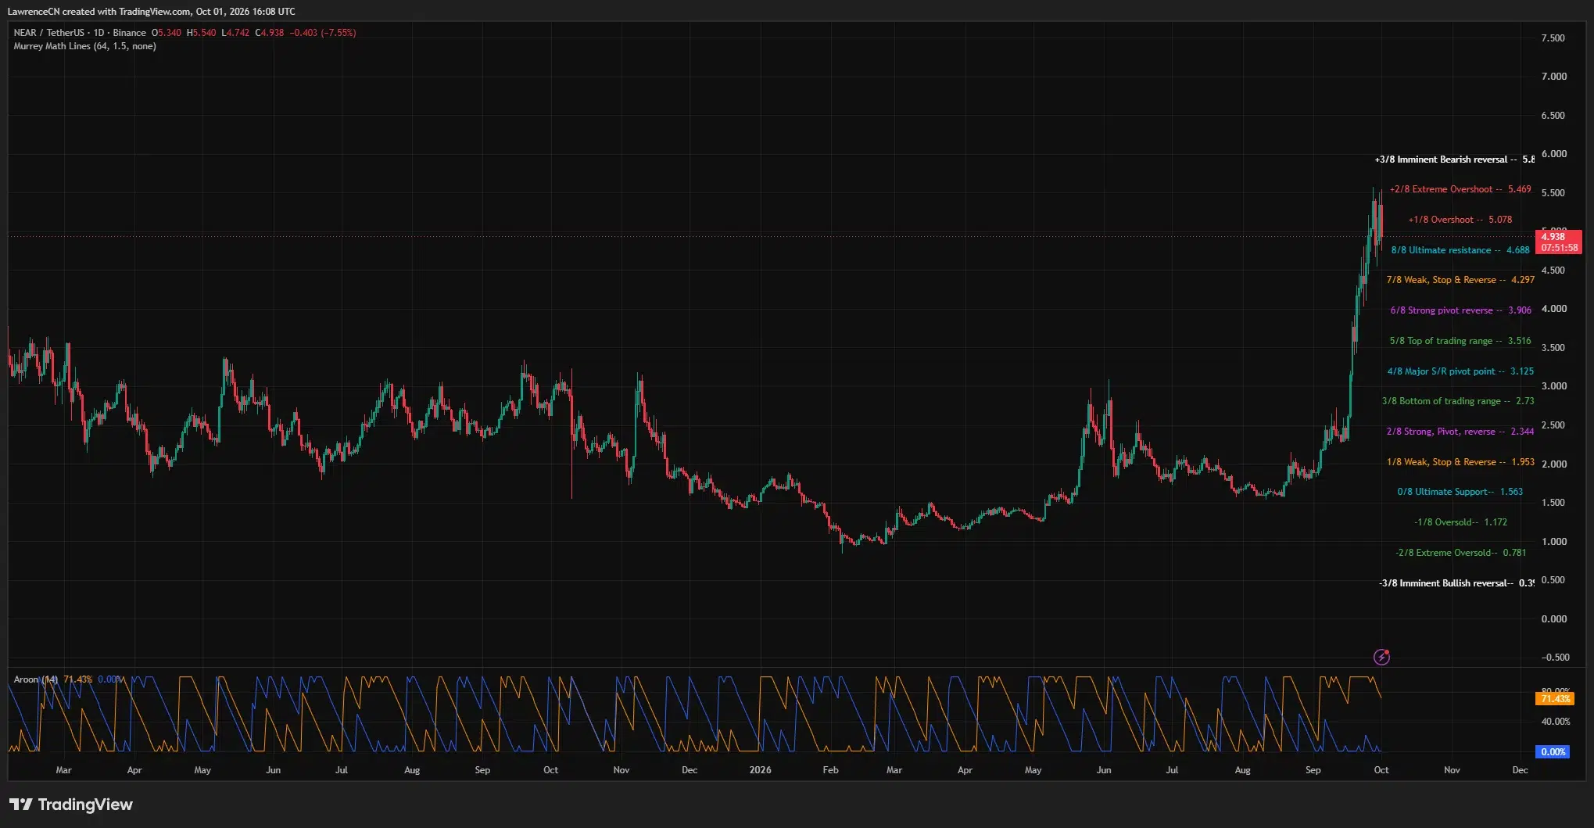Click the 7/8 Weak, Stop & Reverse label
This screenshot has height=828, width=1594.
[1460, 280]
